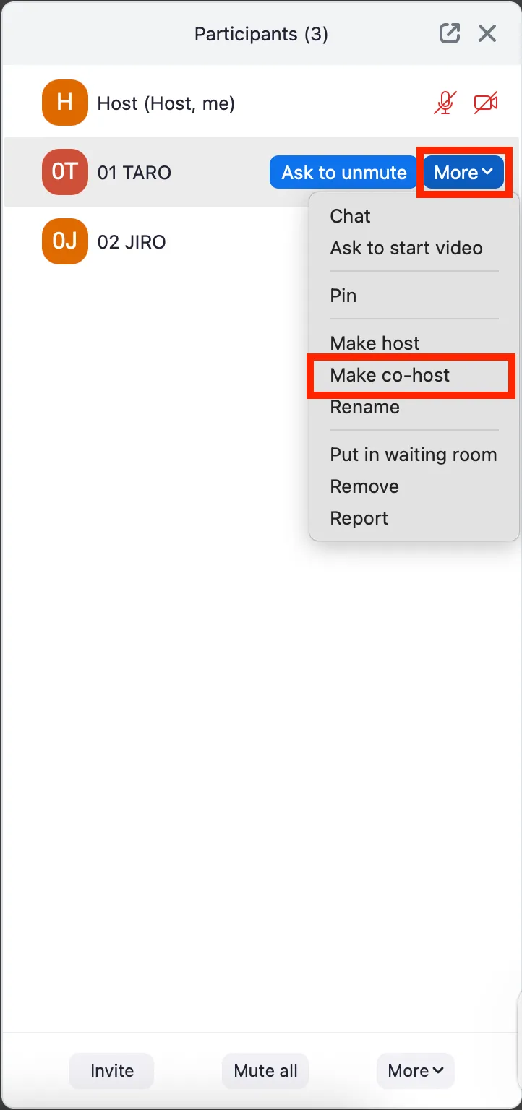Choose Put in waiting room
Image resolution: width=522 pixels, height=1110 pixels.
click(414, 455)
